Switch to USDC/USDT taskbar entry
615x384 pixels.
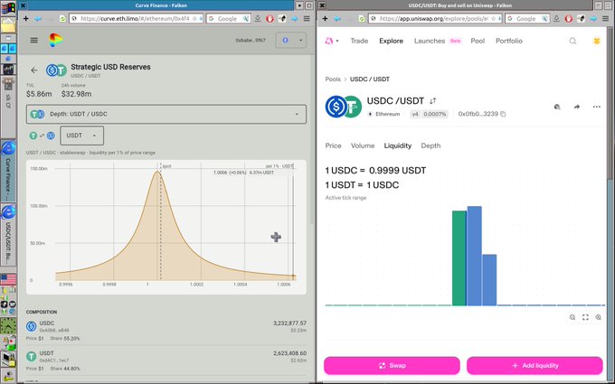8,235
